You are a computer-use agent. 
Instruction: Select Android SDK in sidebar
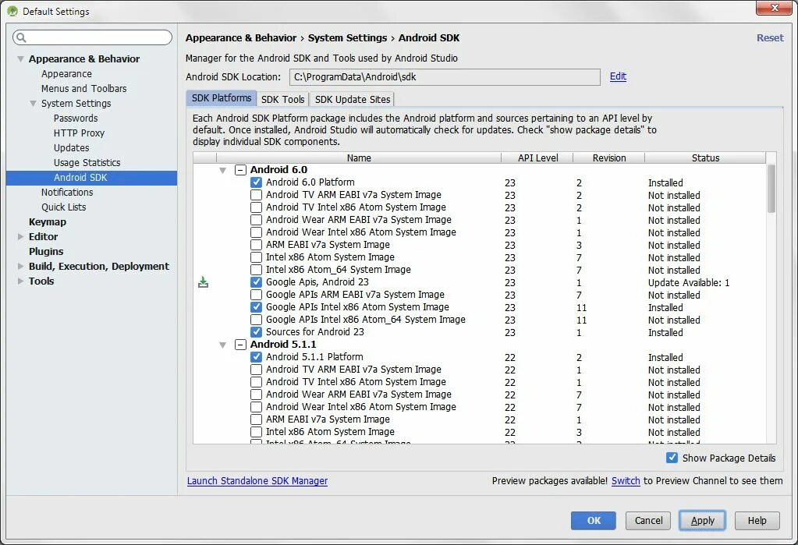click(x=91, y=178)
